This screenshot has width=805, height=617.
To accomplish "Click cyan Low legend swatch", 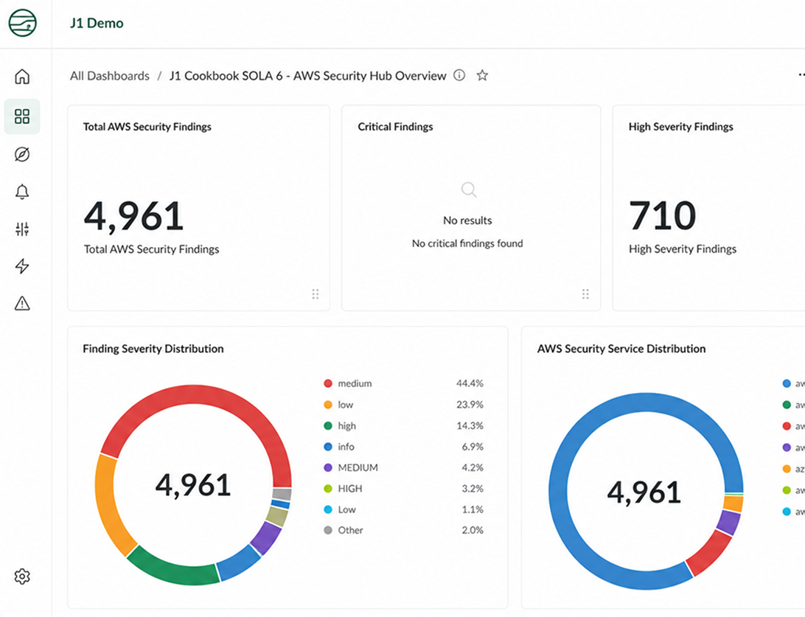I will coord(328,509).
